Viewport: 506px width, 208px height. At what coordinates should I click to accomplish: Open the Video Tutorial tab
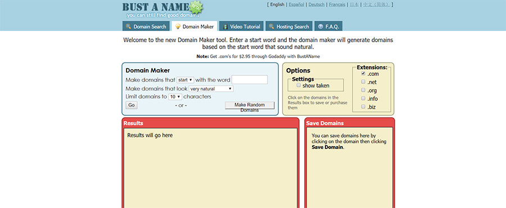tap(242, 26)
